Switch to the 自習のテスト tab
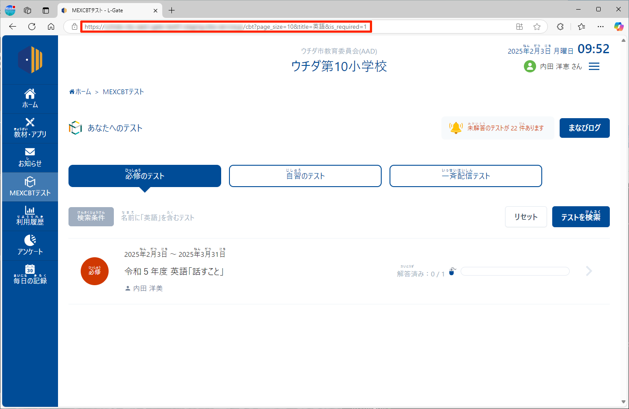629x409 pixels. [x=305, y=176]
